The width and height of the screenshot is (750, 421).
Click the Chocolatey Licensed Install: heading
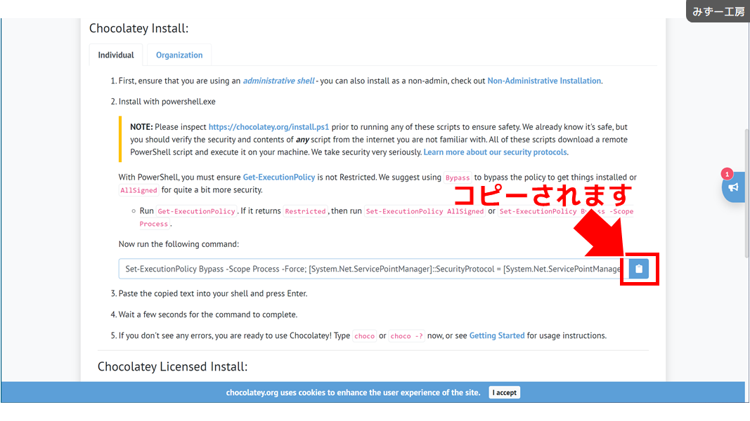click(173, 366)
